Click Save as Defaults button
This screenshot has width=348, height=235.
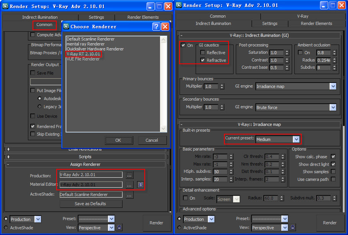pyautogui.click(x=90, y=204)
